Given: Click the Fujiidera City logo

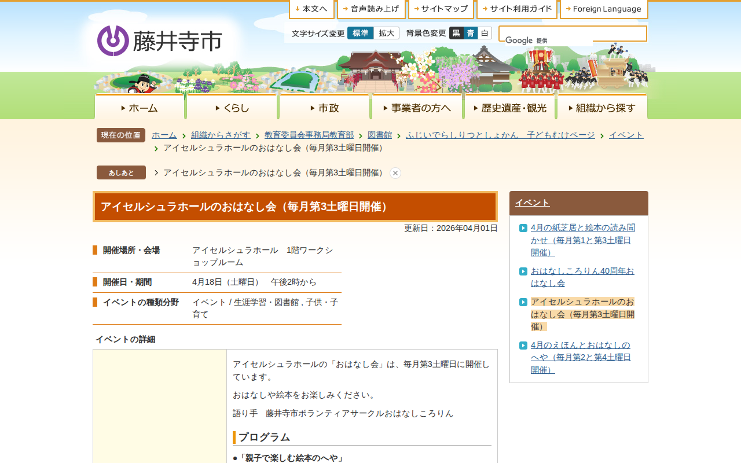Looking at the screenshot, I should [x=160, y=41].
